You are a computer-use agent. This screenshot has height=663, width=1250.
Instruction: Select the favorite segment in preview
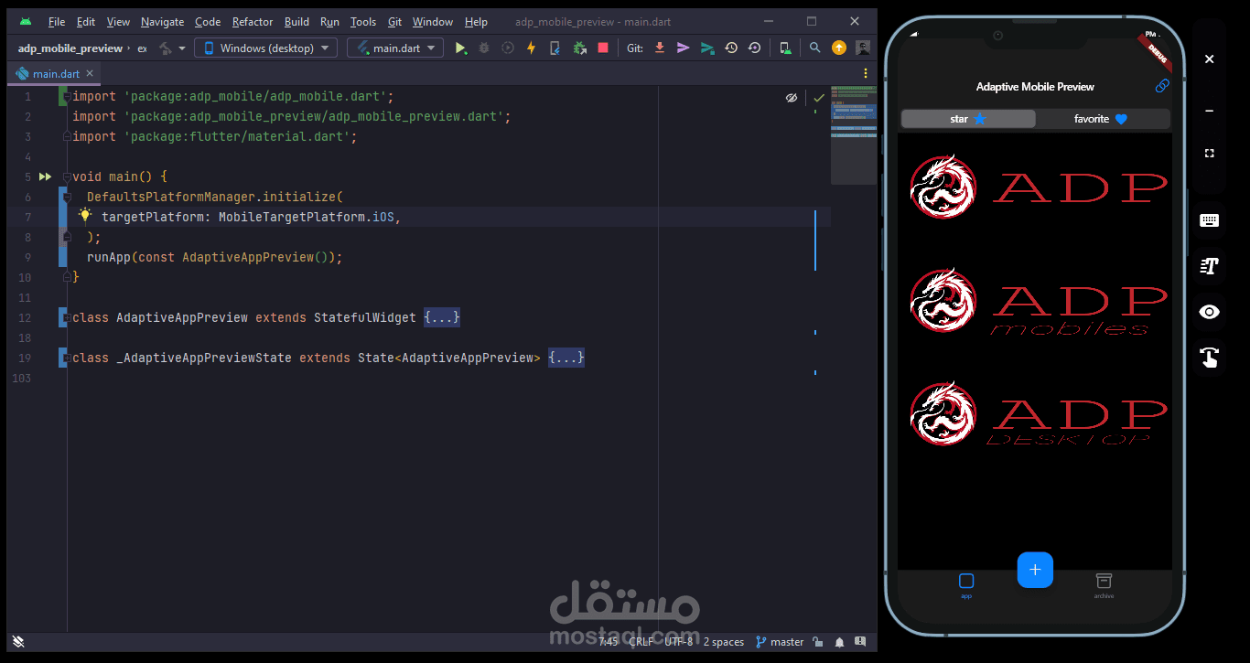tap(1102, 119)
